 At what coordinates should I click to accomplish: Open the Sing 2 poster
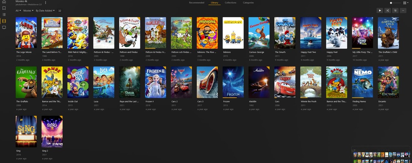click(x=52, y=131)
